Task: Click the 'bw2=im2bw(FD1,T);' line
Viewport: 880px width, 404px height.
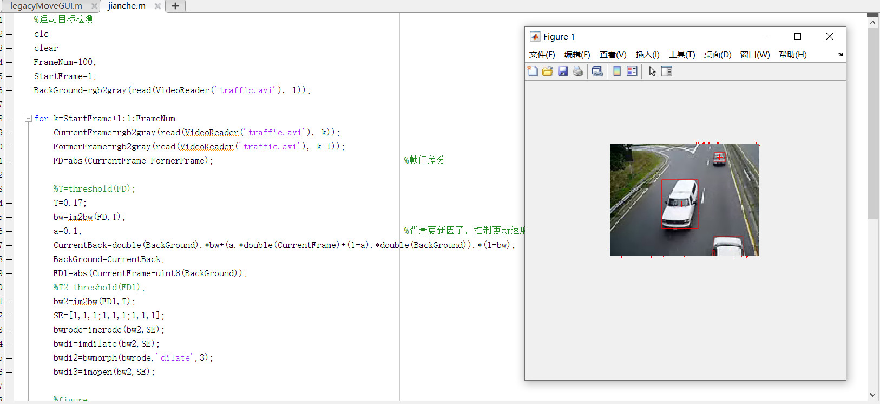Action: 94,302
